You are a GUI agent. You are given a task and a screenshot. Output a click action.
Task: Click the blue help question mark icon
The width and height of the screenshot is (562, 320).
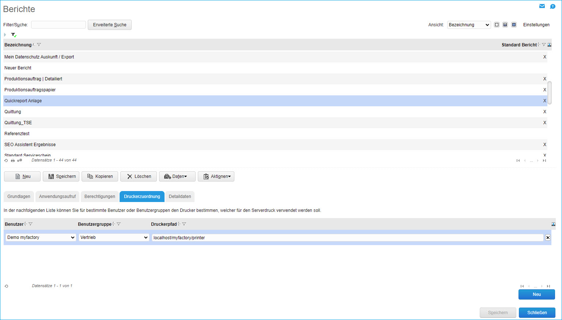coord(552,6)
